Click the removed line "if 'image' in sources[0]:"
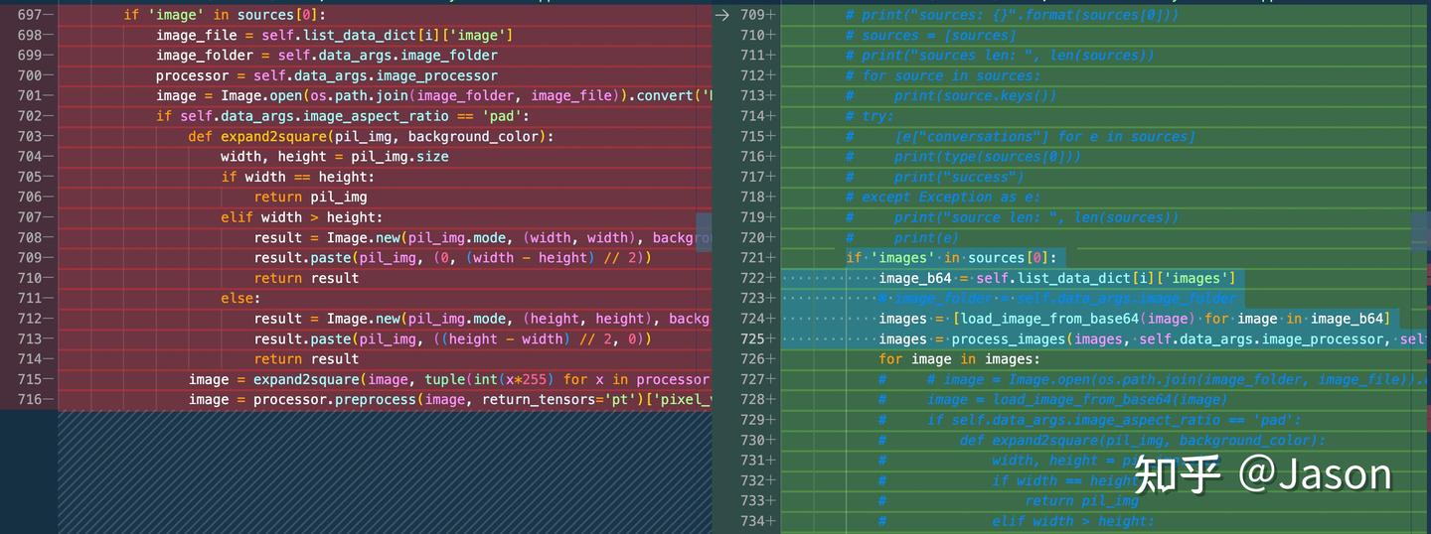 coord(225,15)
